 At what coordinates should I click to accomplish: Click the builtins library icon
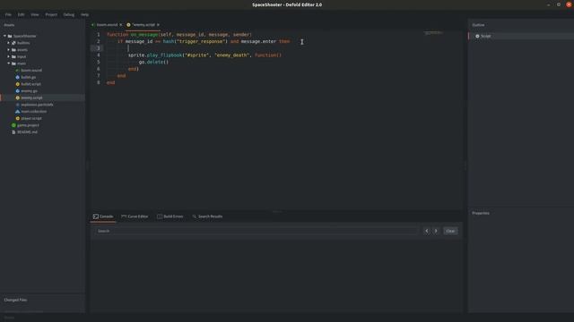(x=13, y=43)
